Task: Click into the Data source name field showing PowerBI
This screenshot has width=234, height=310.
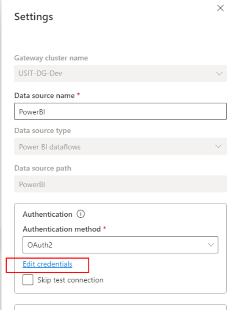Action: point(120,111)
